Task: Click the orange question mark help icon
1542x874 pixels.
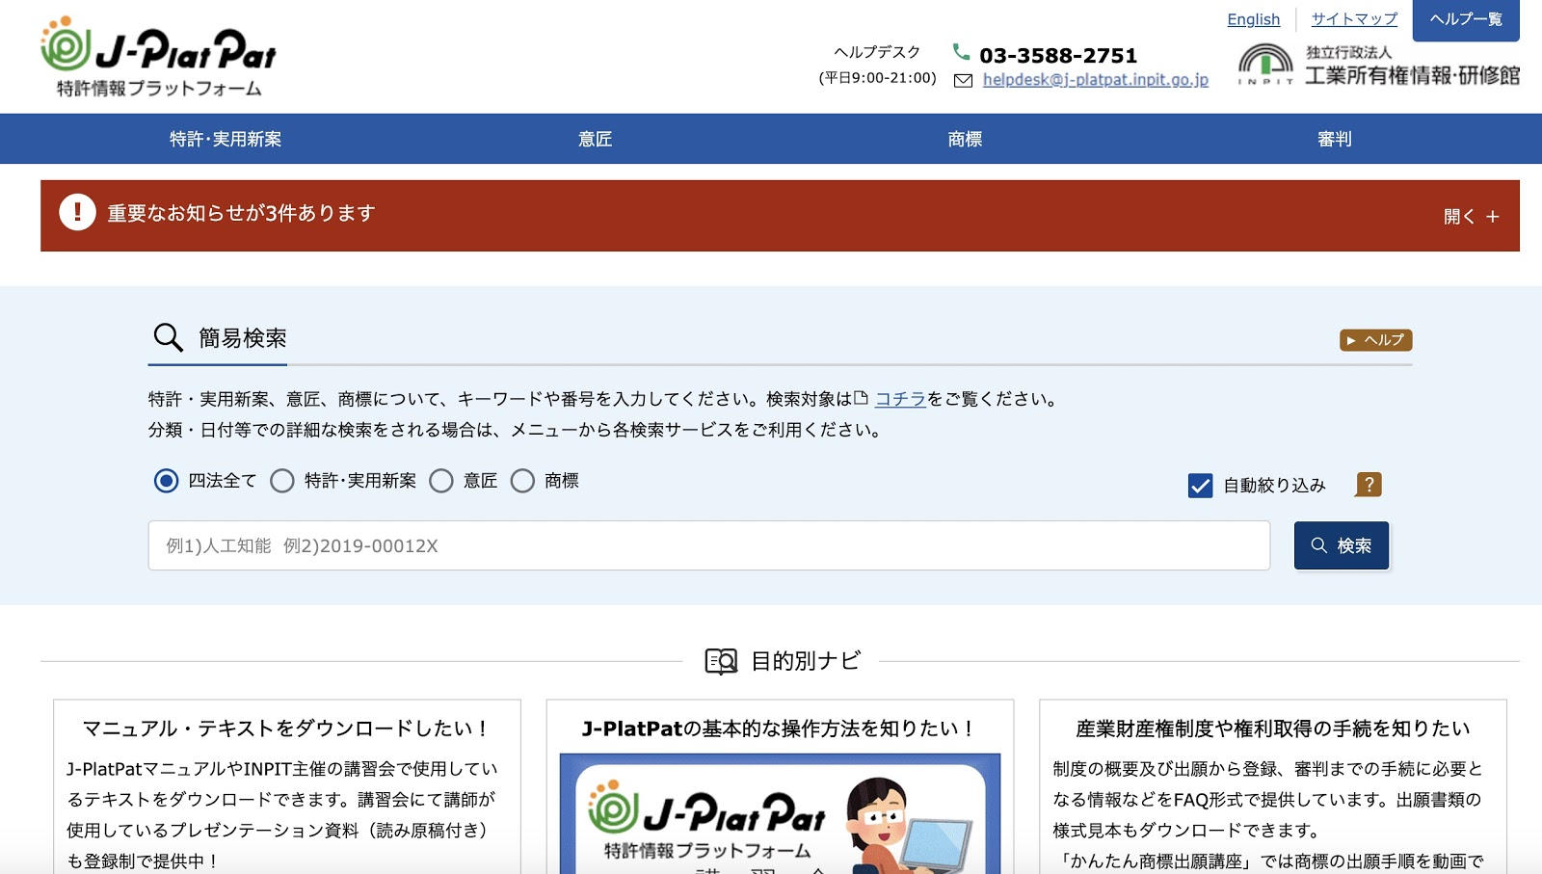Action: pos(1369,485)
